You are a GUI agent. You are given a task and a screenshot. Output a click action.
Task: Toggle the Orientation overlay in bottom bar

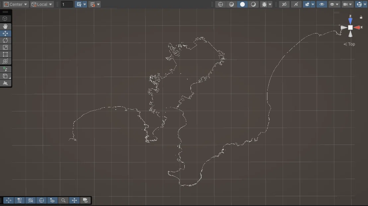(x=74, y=200)
